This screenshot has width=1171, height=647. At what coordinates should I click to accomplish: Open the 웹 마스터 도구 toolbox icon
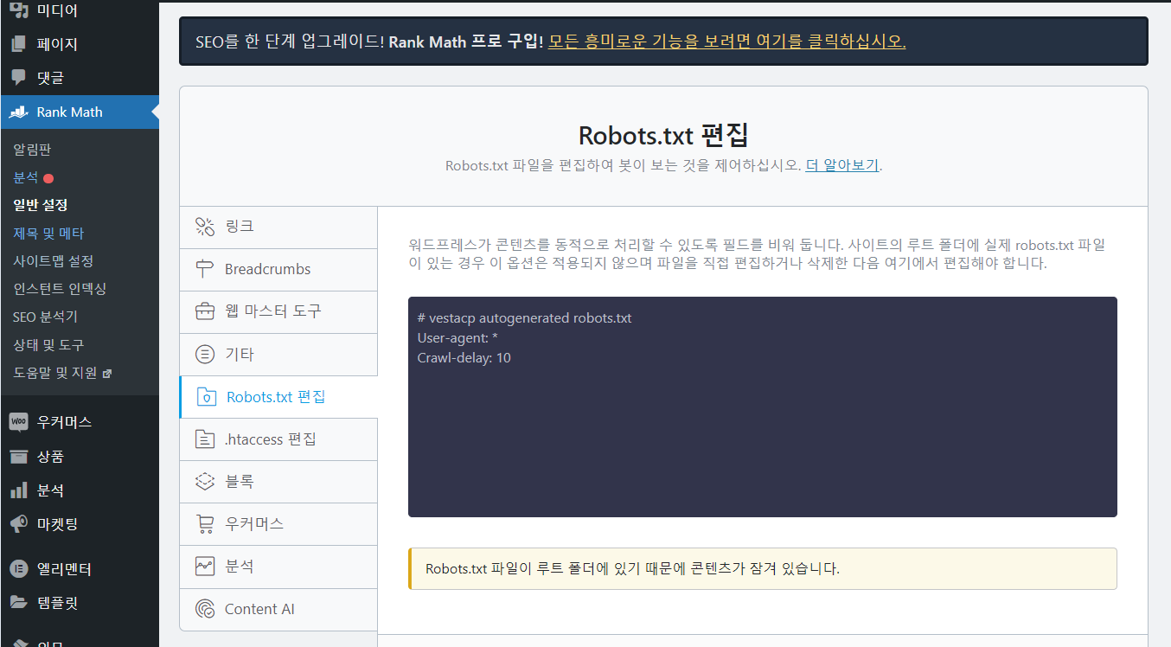pos(204,311)
